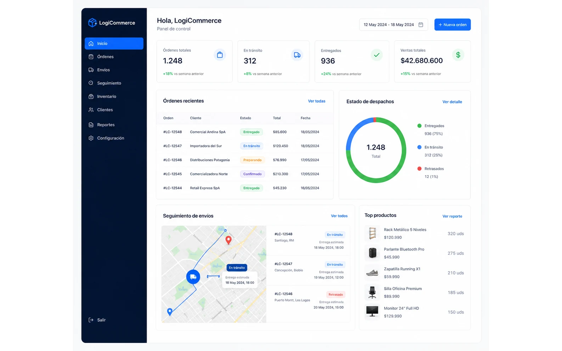Image resolution: width=562 pixels, height=351 pixels.
Task: Click Ver todas in Órdenes recientes
Action: 316,101
